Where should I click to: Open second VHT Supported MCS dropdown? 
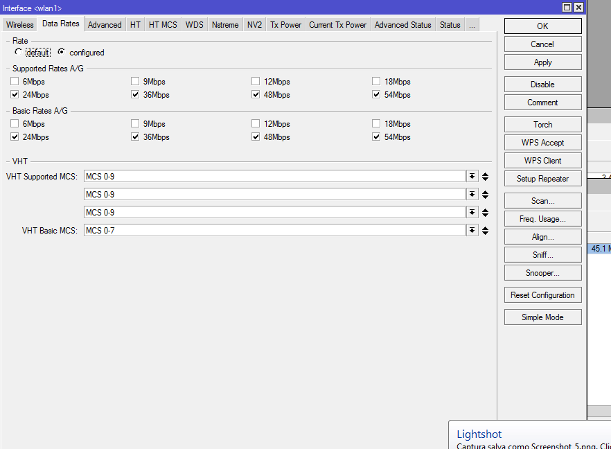[472, 194]
